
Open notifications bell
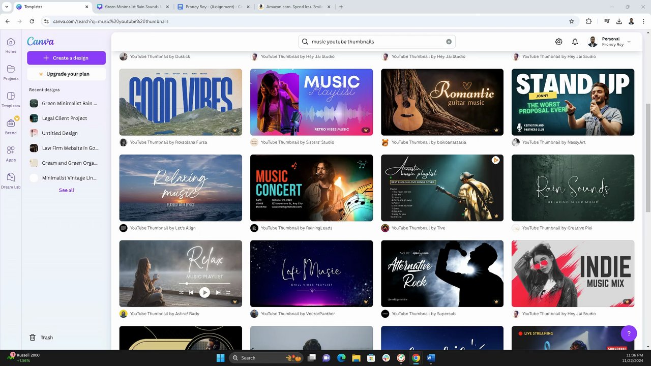point(575,42)
